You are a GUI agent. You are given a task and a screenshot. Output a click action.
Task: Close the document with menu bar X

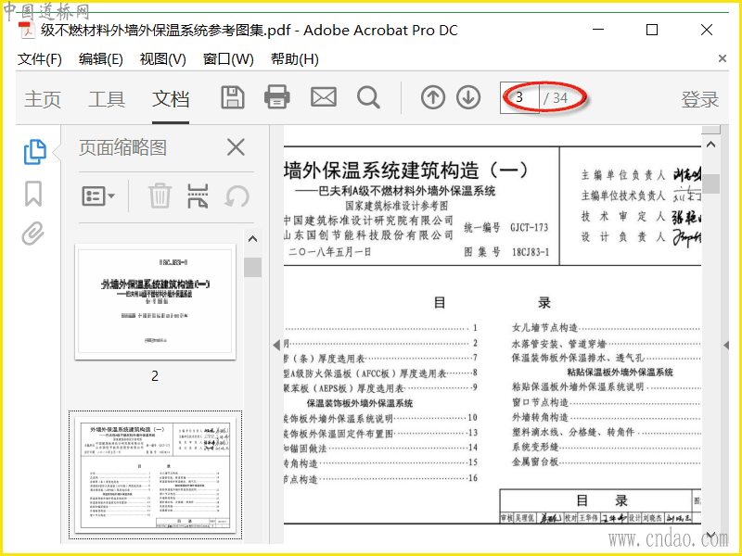pos(723,58)
